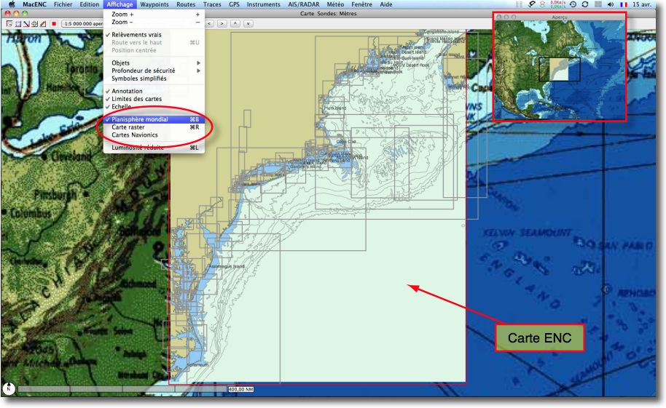This screenshot has width=666, height=408.
Task: Click the 15 avr. date display
Action: coord(641,4)
